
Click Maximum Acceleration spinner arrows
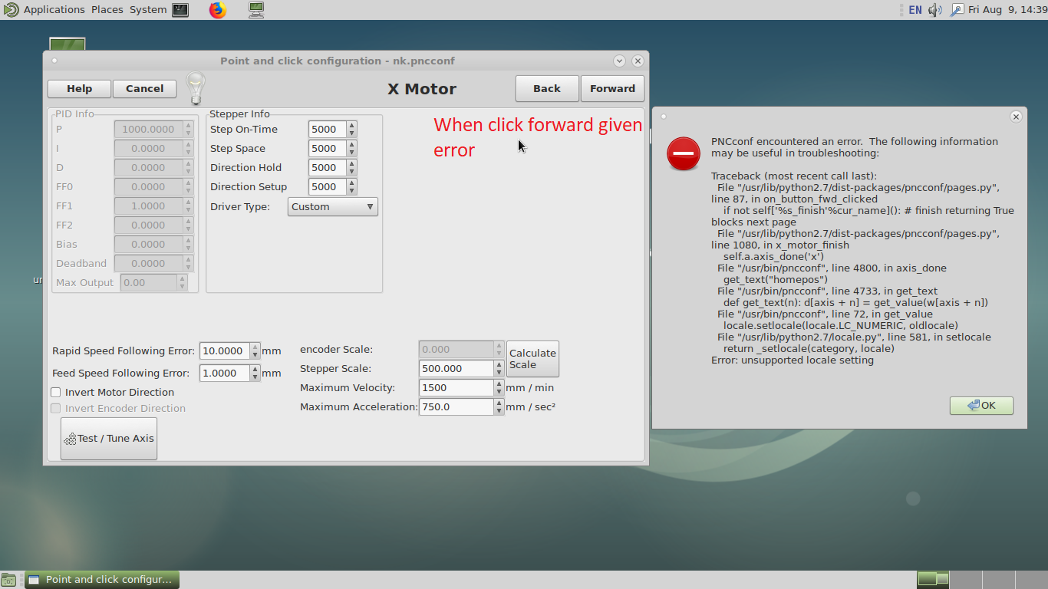click(x=499, y=406)
